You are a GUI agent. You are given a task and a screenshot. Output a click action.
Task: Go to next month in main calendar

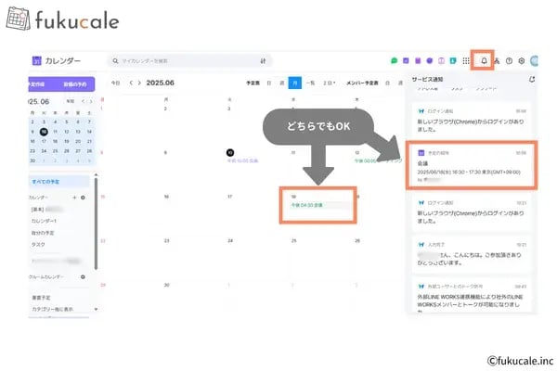tap(139, 83)
